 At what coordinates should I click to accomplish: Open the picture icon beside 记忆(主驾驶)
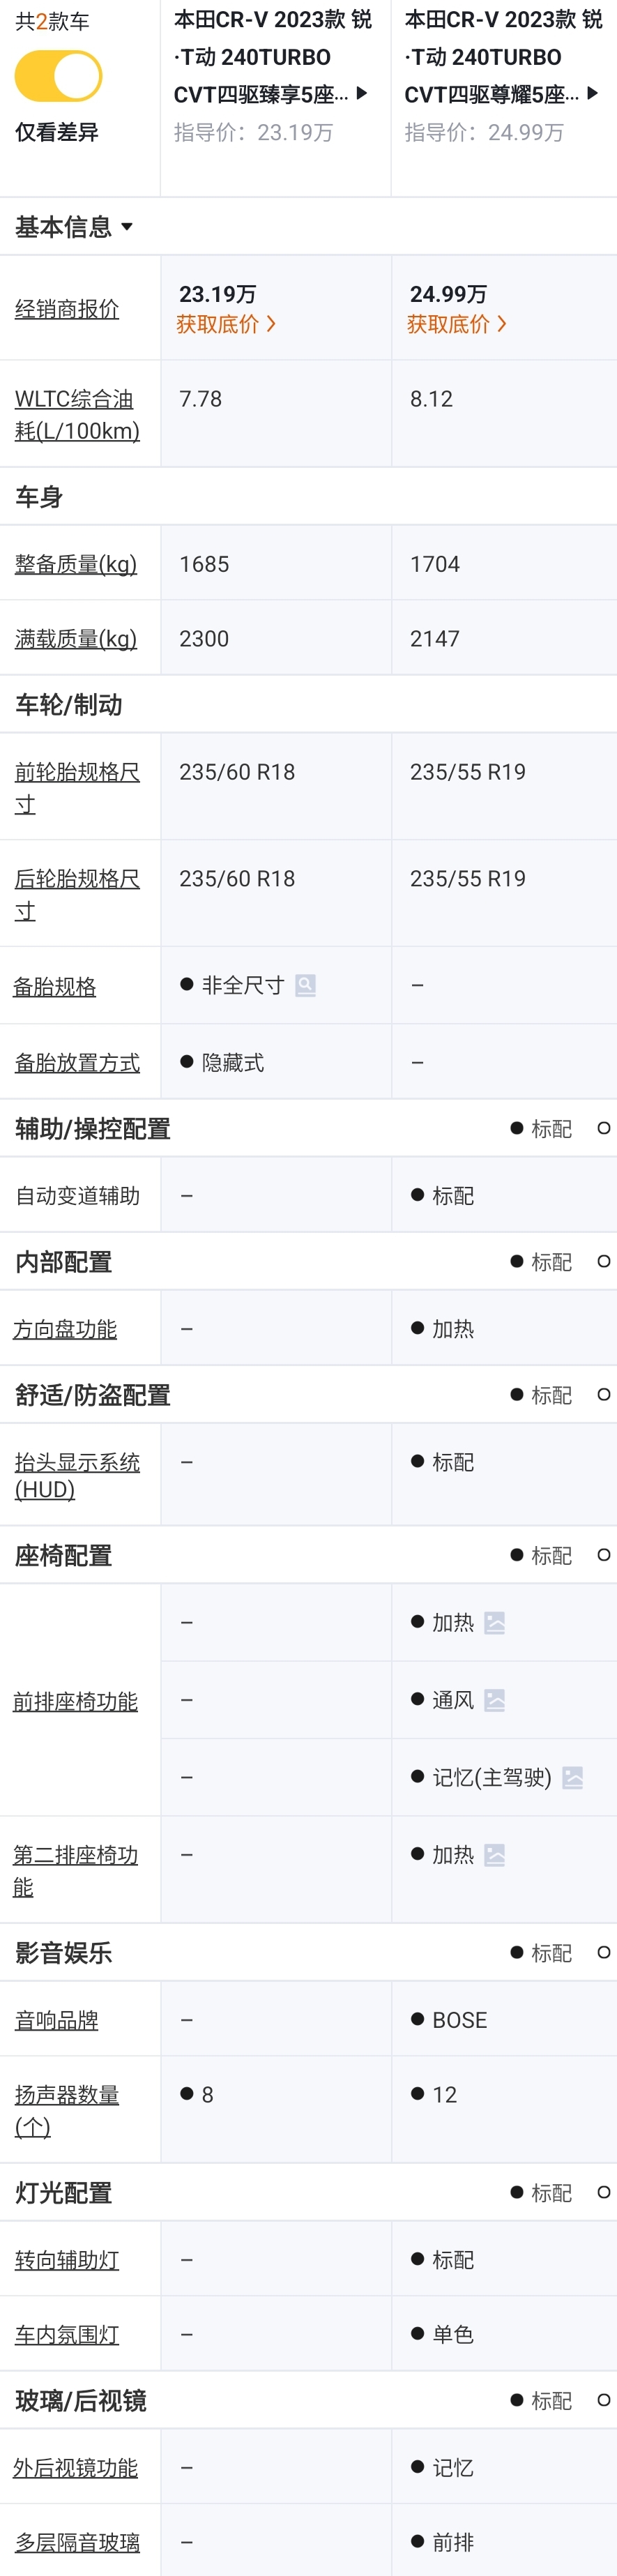coord(572,1777)
